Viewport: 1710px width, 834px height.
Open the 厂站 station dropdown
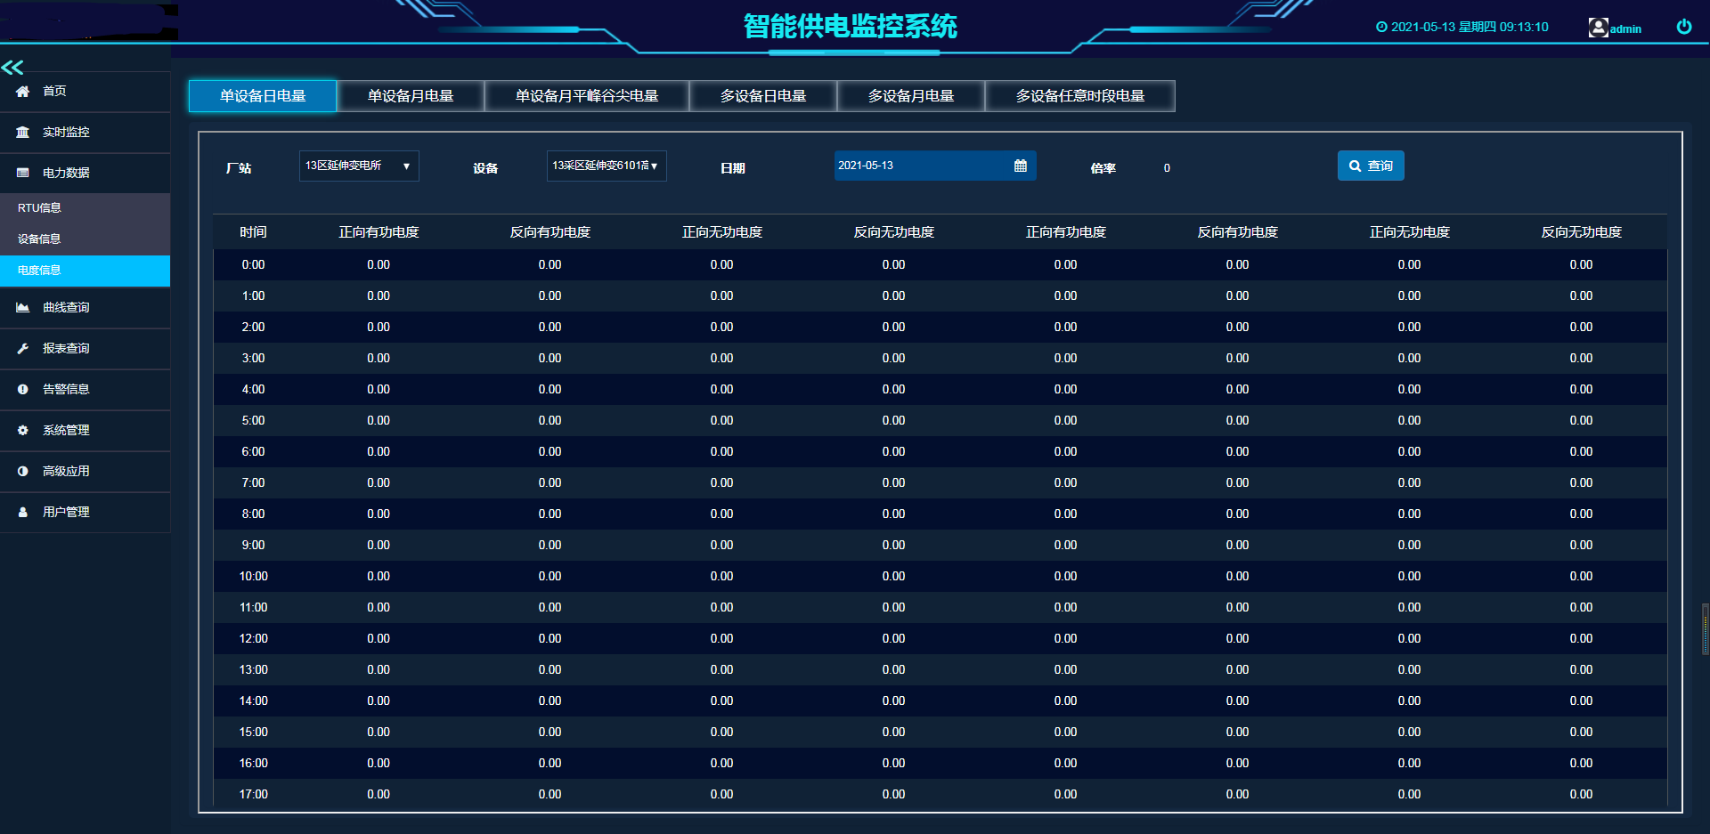[x=359, y=166]
